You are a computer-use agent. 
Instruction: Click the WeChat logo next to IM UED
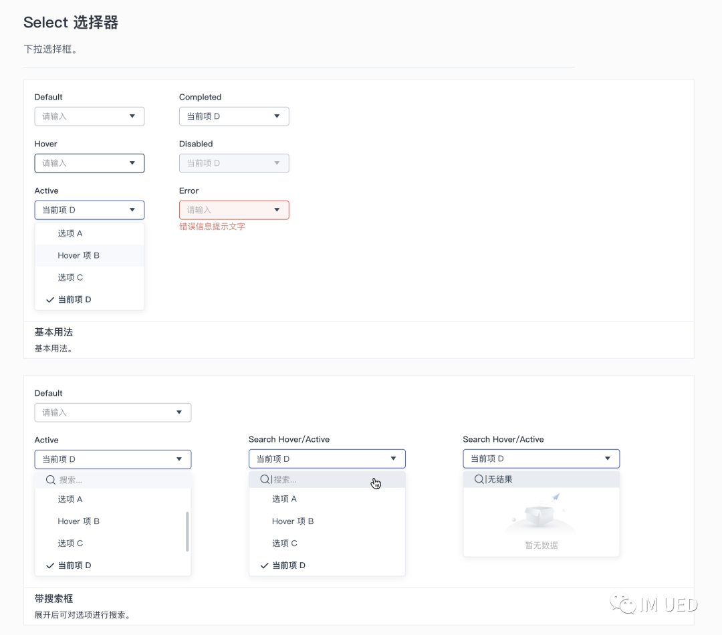(x=626, y=605)
